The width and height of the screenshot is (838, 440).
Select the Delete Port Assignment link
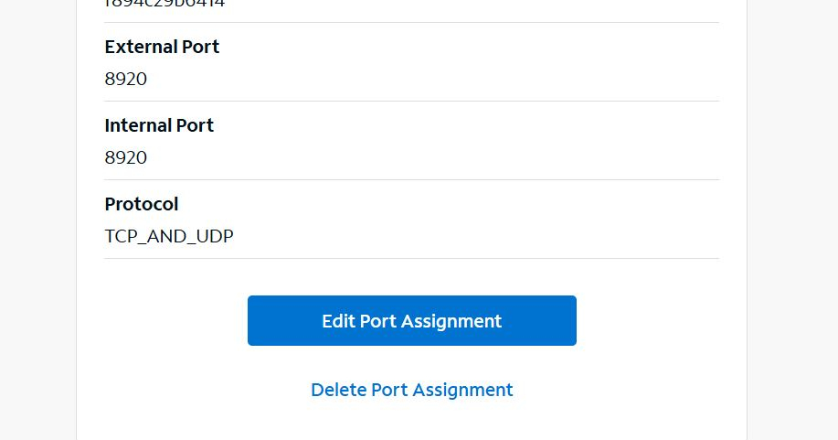point(411,390)
